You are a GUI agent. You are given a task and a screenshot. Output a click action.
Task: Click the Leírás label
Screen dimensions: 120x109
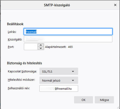(x=12, y=32)
